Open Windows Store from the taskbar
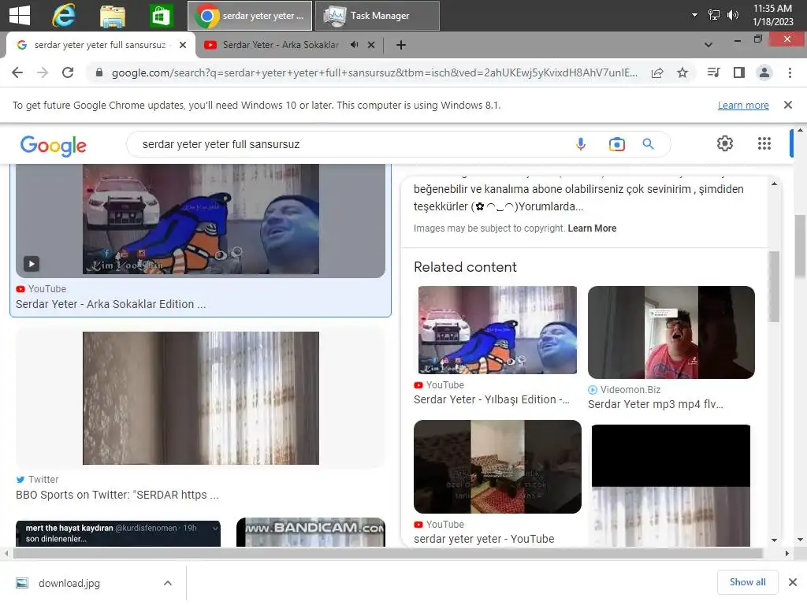 [161, 16]
